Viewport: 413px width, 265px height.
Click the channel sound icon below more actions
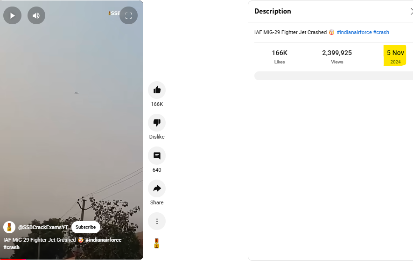pyautogui.click(x=157, y=244)
